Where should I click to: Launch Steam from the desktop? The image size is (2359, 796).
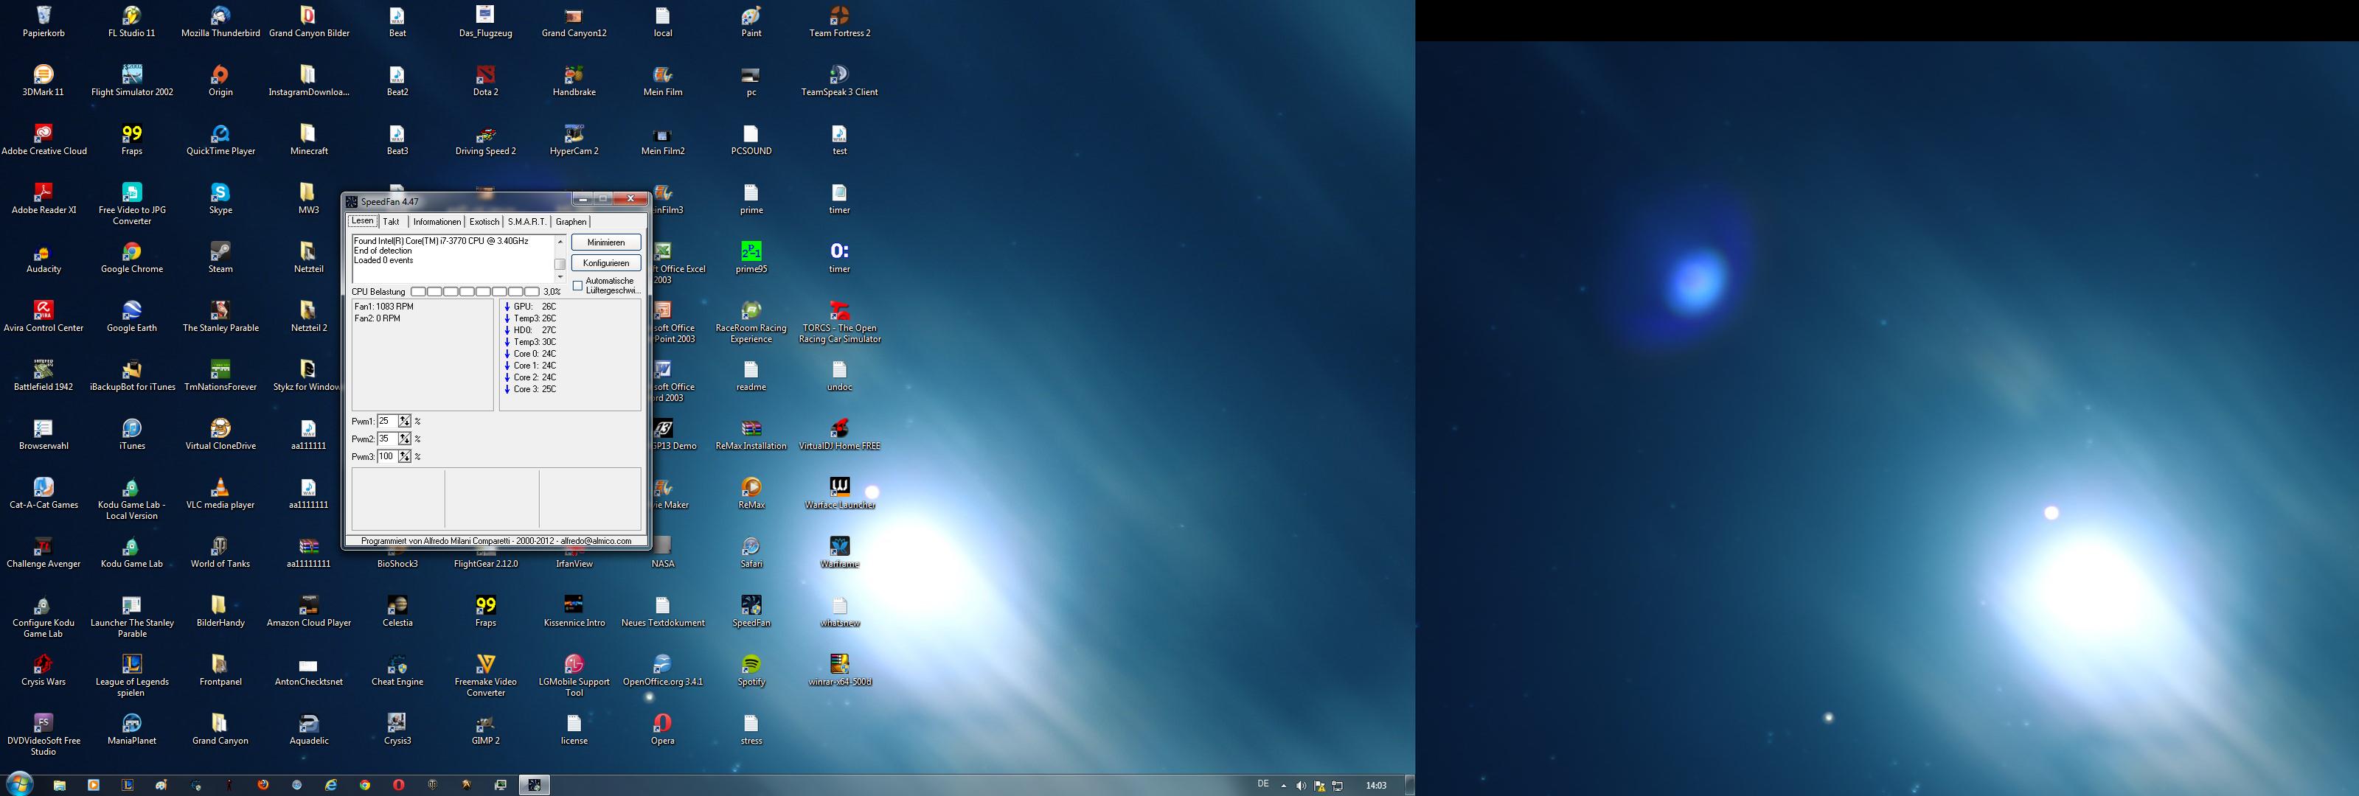(x=220, y=251)
